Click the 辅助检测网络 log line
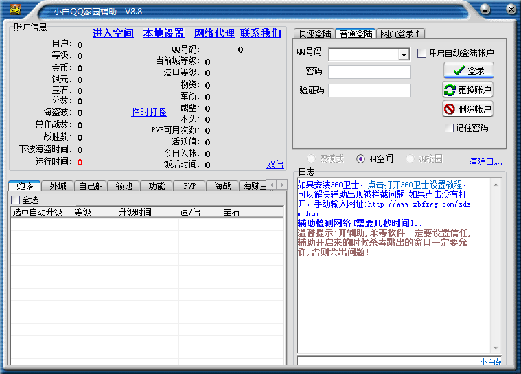521x374 pixels. (360, 223)
